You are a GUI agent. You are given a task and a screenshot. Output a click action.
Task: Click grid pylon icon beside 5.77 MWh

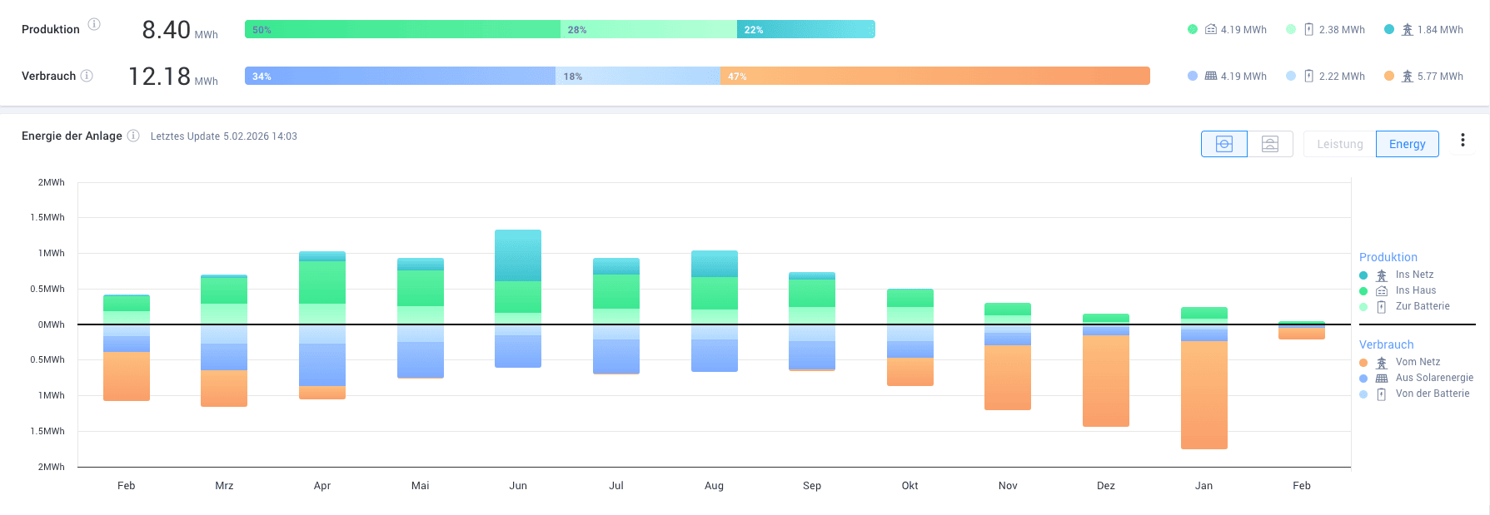1407,76
